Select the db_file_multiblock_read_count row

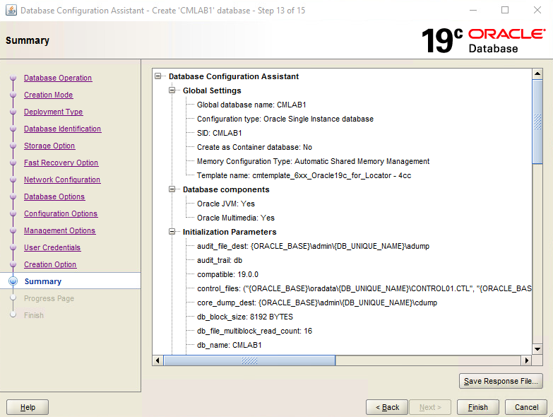click(x=254, y=331)
